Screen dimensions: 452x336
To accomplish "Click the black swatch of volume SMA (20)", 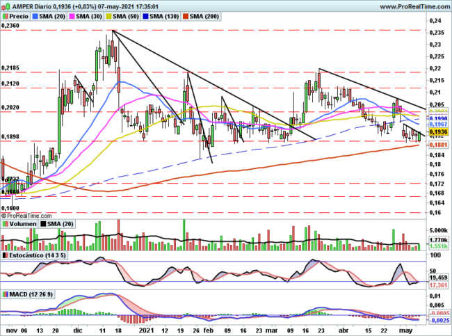I will pyautogui.click(x=43, y=224).
